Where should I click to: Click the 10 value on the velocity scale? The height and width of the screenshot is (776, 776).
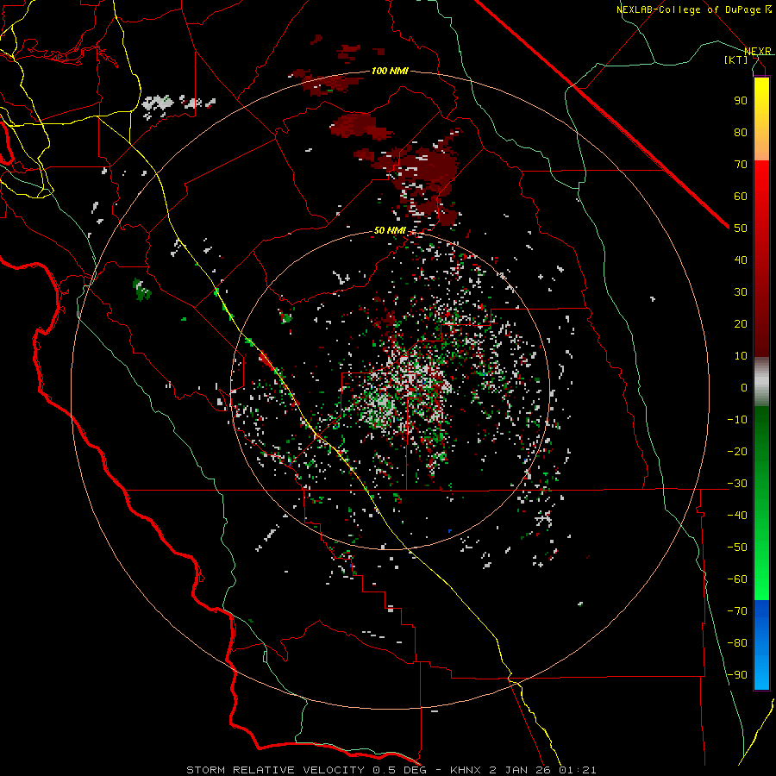pyautogui.click(x=741, y=356)
